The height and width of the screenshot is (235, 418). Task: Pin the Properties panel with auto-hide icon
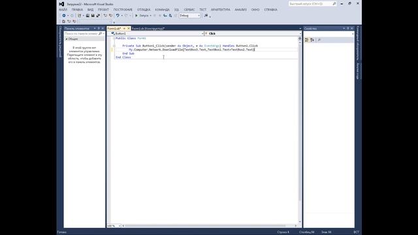348,28
